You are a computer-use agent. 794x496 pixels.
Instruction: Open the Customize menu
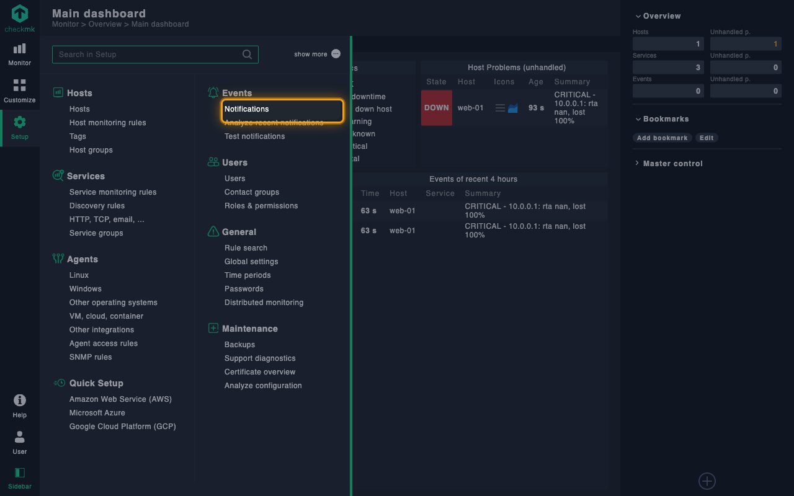click(20, 91)
